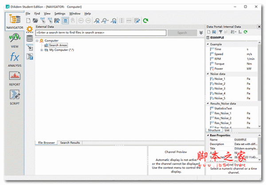Click the sort channels dropdown in Data Portal

pyautogui.click(x=233, y=32)
